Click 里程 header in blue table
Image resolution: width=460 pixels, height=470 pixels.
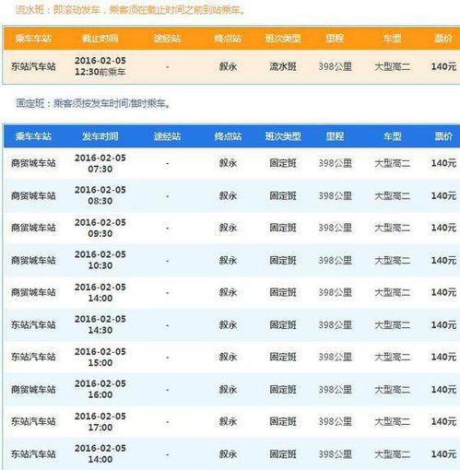click(x=335, y=136)
